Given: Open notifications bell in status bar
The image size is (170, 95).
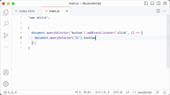Looking at the screenshot, I should [x=164, y=92].
